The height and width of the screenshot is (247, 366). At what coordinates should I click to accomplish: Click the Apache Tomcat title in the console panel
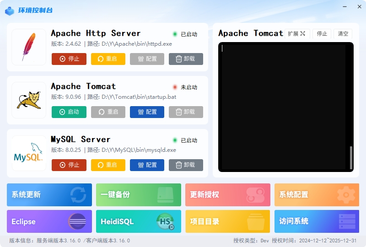click(251, 33)
